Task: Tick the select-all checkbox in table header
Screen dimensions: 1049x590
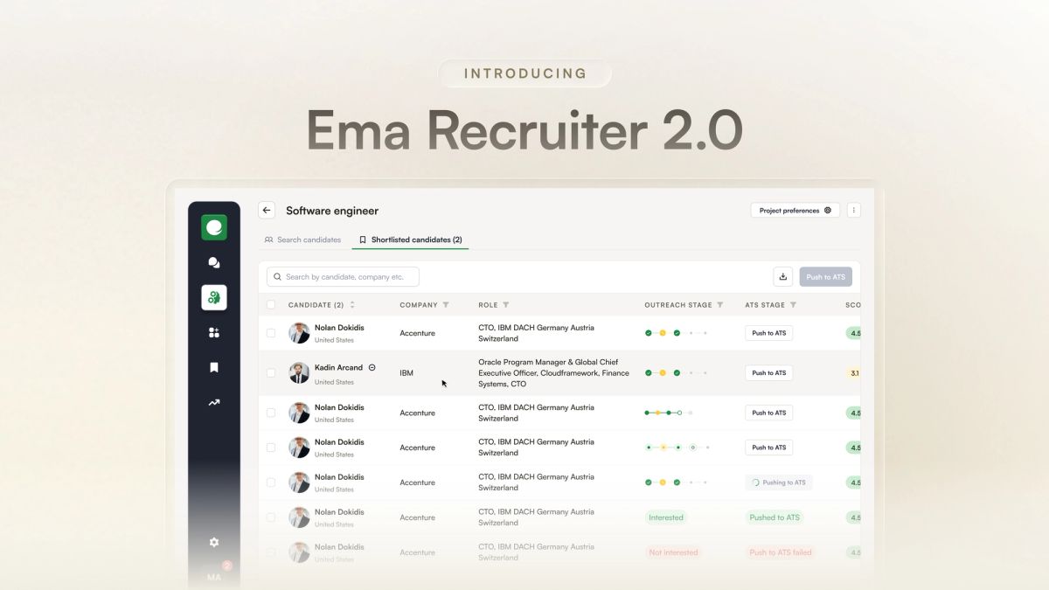Action: (x=271, y=305)
